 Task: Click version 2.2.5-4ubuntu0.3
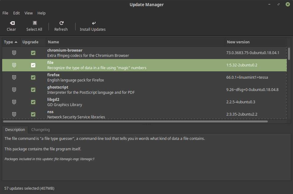click(x=241, y=102)
